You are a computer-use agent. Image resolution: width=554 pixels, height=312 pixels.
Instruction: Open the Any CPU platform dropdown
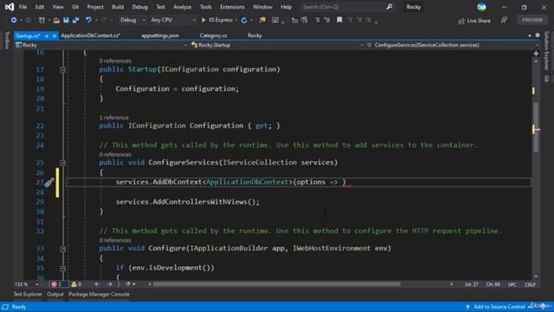(173, 20)
